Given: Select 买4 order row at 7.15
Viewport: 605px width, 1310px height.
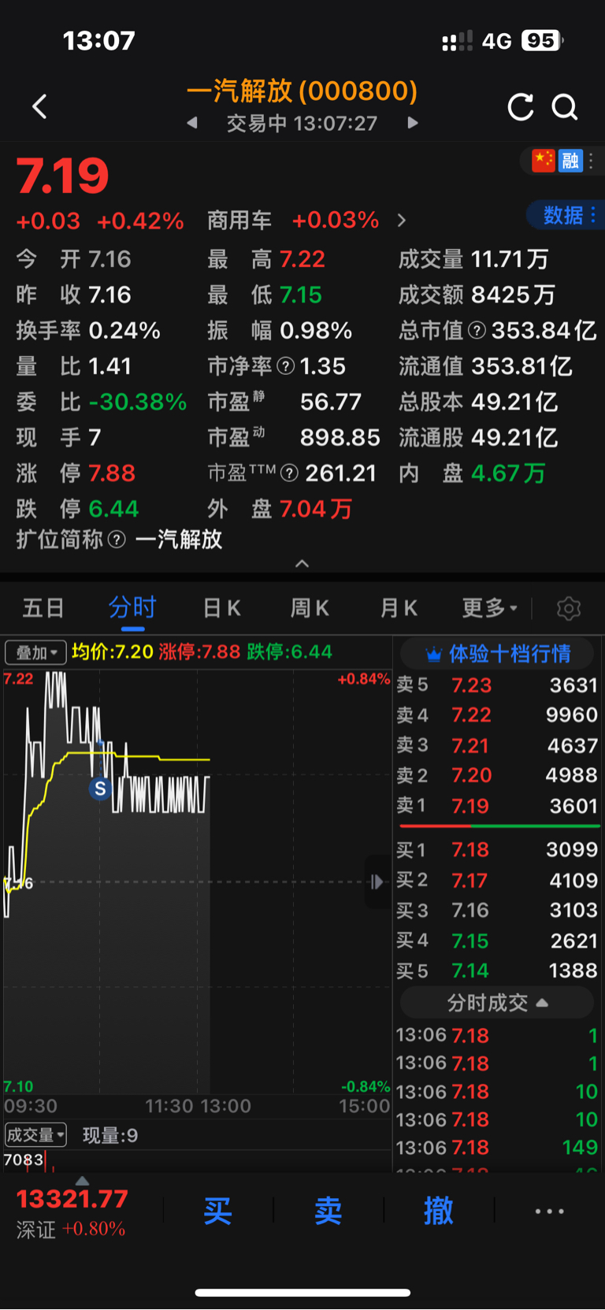Looking at the screenshot, I should (497, 941).
